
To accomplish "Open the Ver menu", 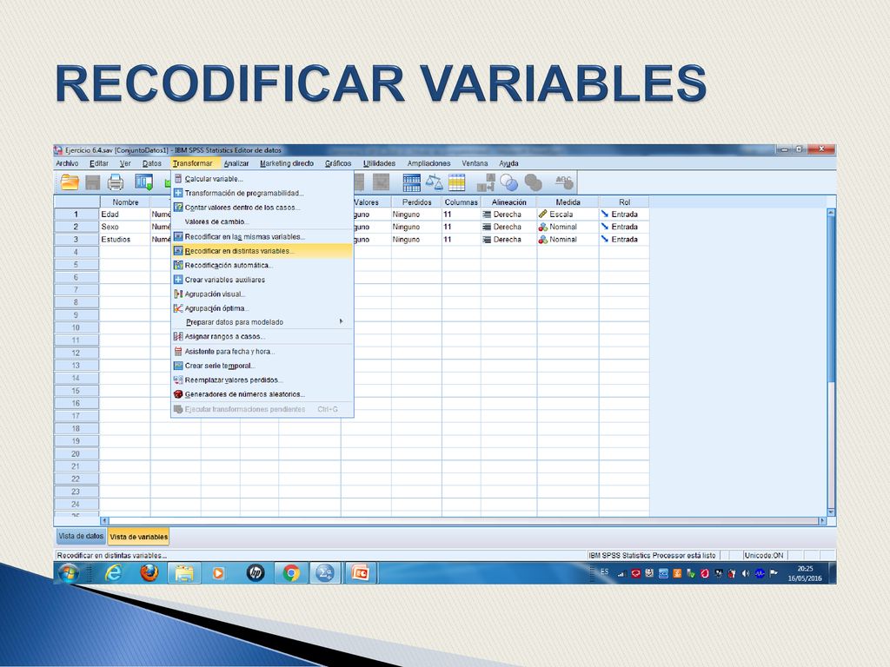I will [125, 163].
